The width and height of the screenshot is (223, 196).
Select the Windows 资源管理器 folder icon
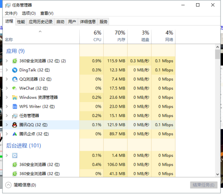click(15, 98)
